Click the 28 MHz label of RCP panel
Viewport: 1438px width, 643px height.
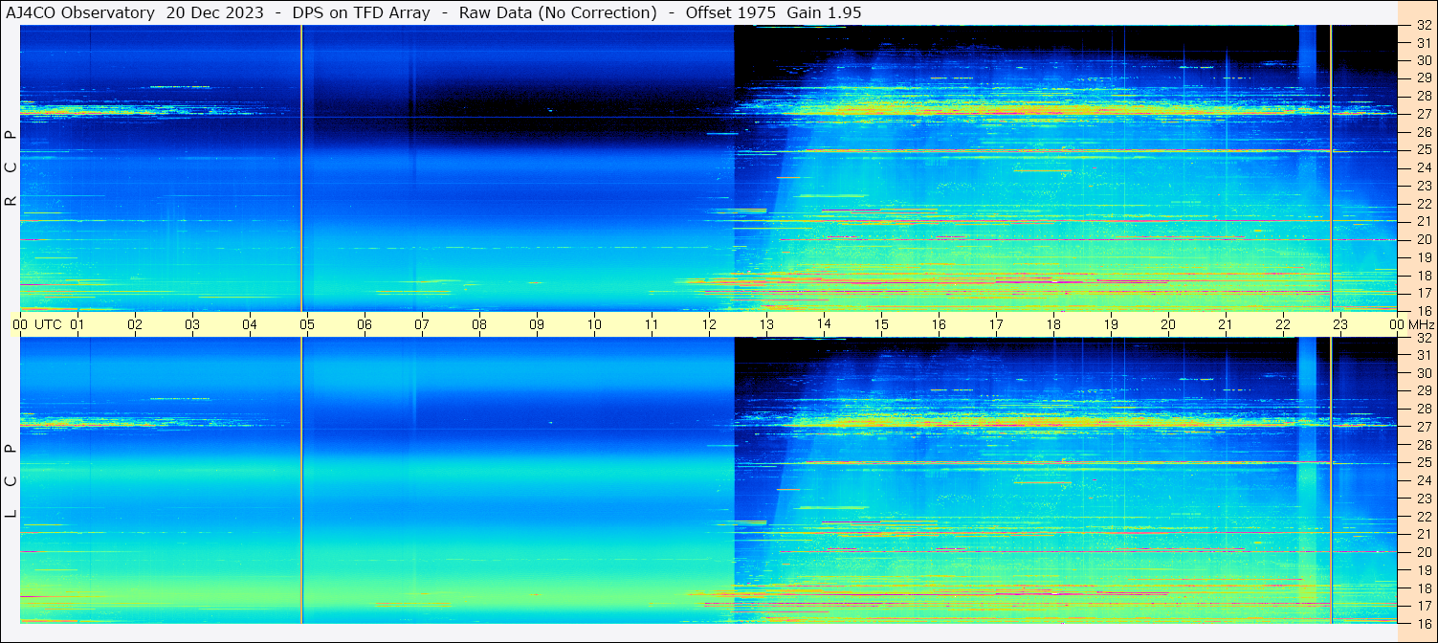click(1423, 96)
